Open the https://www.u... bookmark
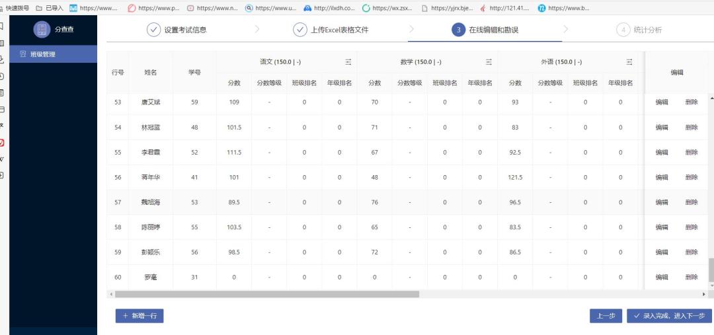The width and height of the screenshot is (714, 335). click(x=271, y=8)
